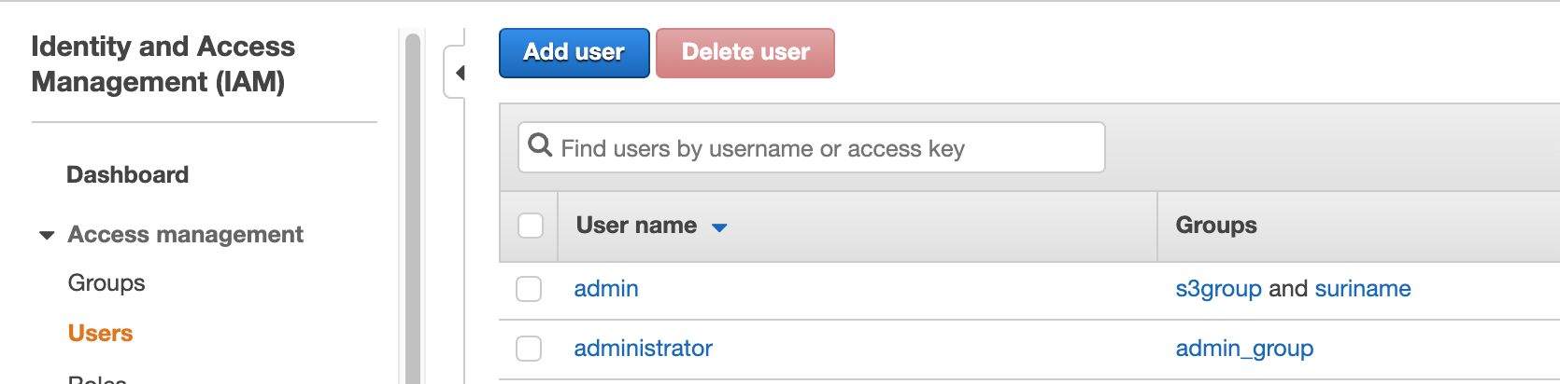
Task: Click the User name sort arrow
Action: pyautogui.click(x=718, y=226)
